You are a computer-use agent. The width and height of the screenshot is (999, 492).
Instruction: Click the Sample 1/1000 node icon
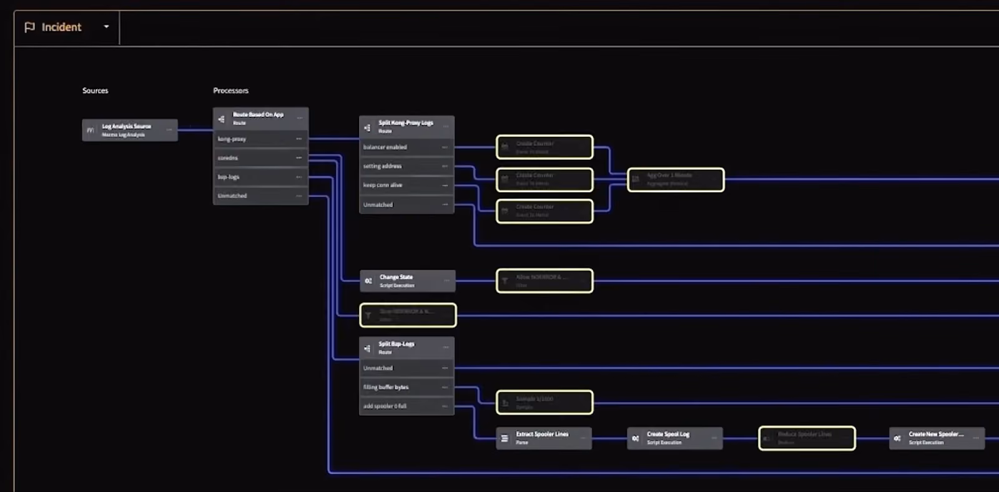tap(504, 403)
